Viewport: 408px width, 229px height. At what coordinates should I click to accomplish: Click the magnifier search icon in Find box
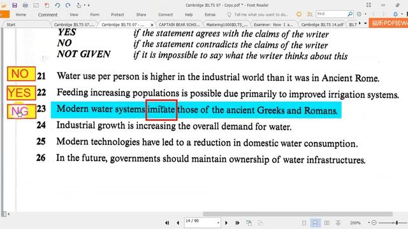[x=350, y=14]
